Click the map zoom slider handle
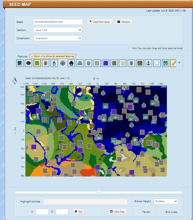Image resolution: width=193 pixels, height=220 pixels. 99,192
